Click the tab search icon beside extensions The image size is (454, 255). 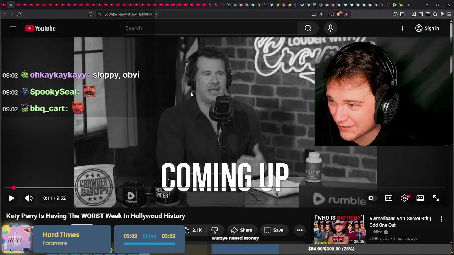(403, 14)
